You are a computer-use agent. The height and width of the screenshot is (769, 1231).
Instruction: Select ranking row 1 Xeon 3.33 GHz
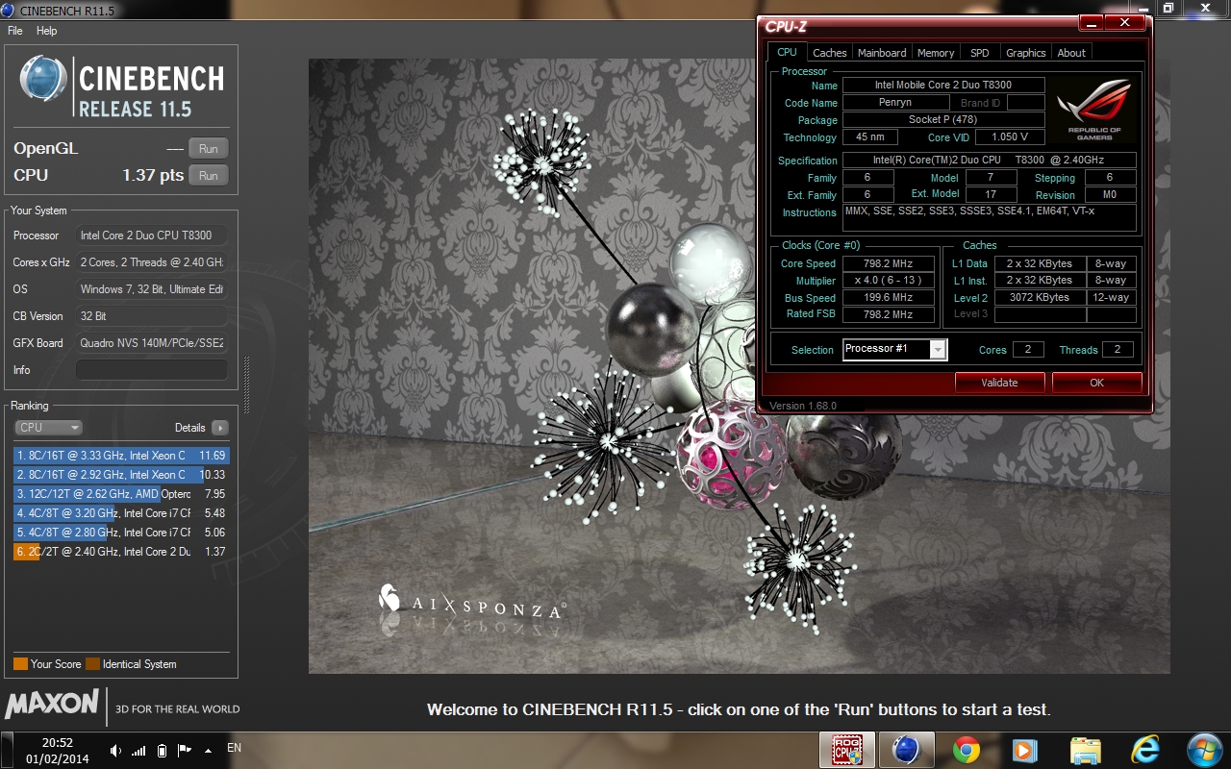tap(121, 456)
